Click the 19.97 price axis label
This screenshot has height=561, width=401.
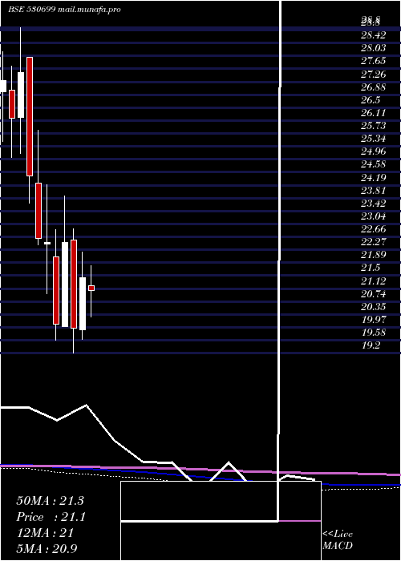click(x=374, y=320)
